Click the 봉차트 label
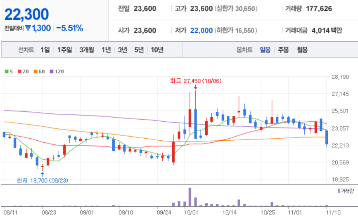 point(244,50)
